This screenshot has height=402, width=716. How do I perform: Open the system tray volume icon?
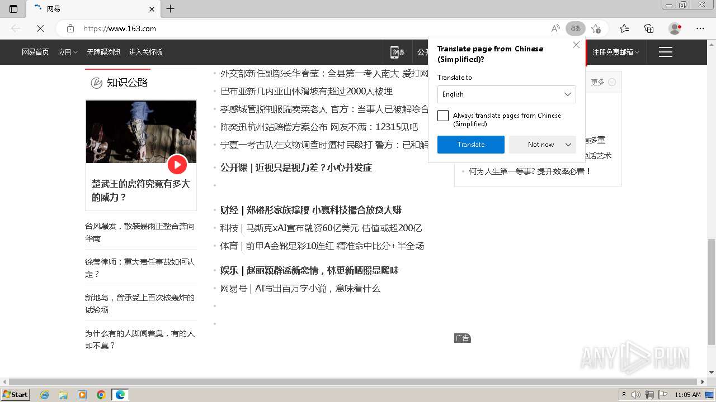point(636,395)
